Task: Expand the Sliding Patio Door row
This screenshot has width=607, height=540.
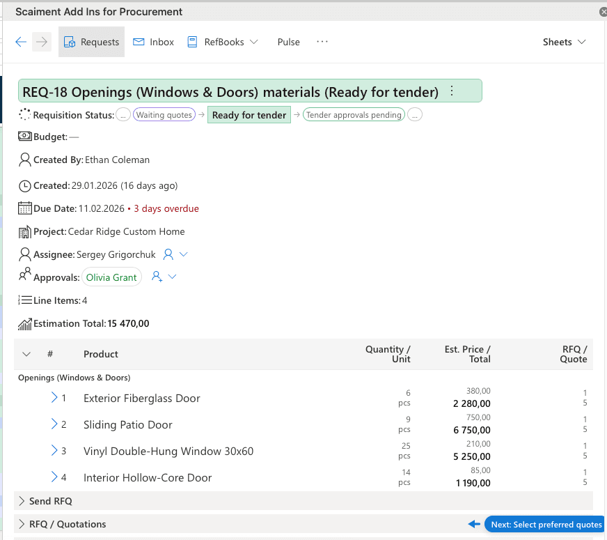Action: coord(54,424)
